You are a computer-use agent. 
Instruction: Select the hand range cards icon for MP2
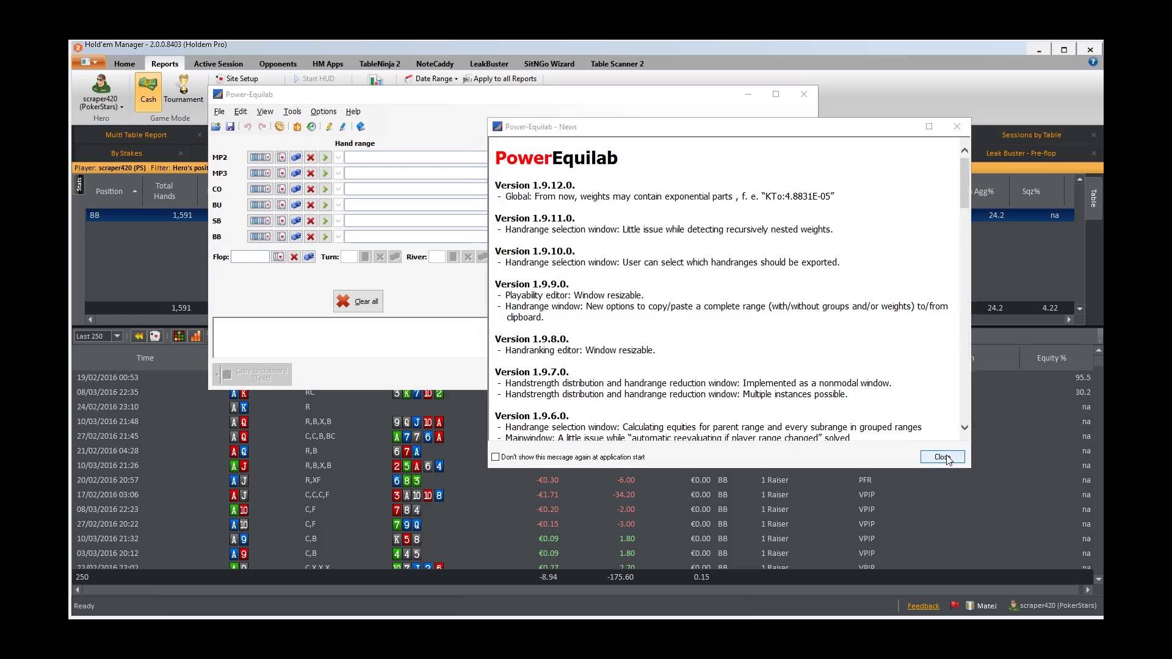260,157
